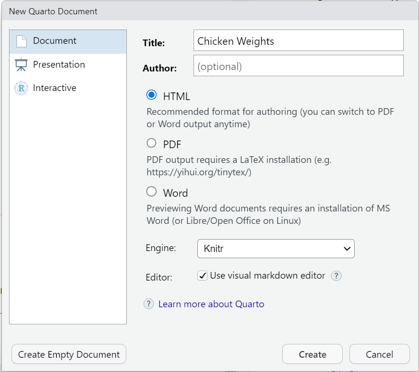Click the circular R icon for Interactive documents
The image size is (419, 372).
[21, 88]
